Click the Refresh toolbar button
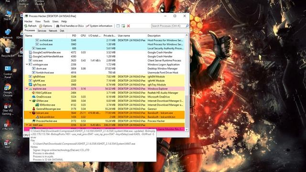The image size is (306, 172). [x=30, y=26]
